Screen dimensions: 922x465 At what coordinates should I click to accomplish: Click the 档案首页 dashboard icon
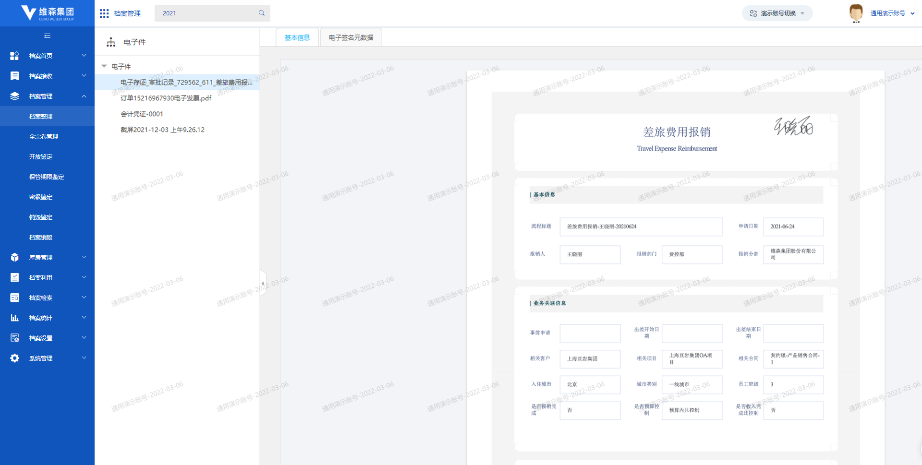14,56
